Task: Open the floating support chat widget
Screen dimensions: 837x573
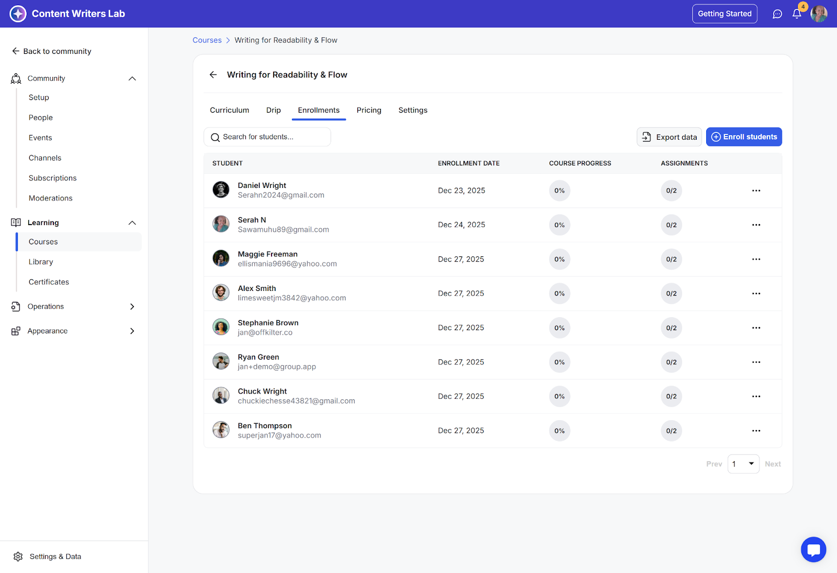Action: click(813, 549)
